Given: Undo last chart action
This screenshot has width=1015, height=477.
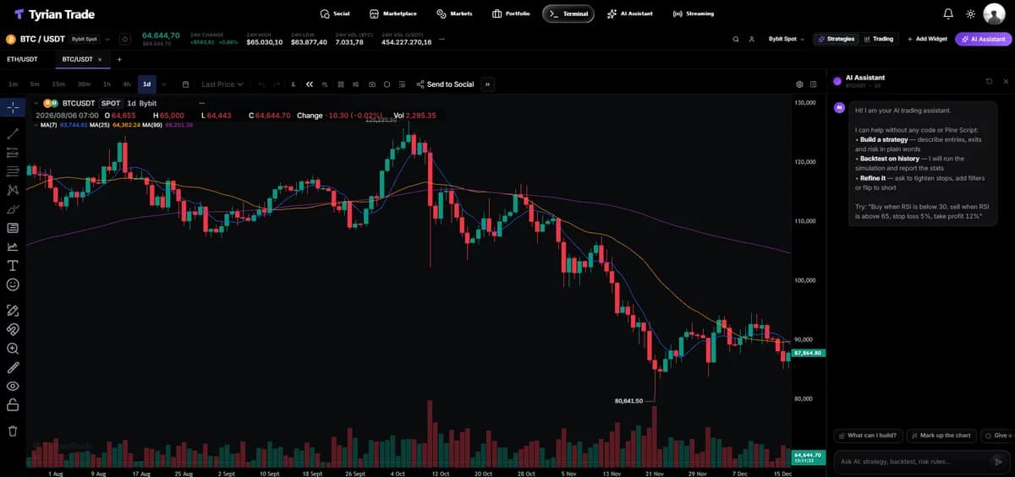Looking at the screenshot, I should (x=261, y=84).
